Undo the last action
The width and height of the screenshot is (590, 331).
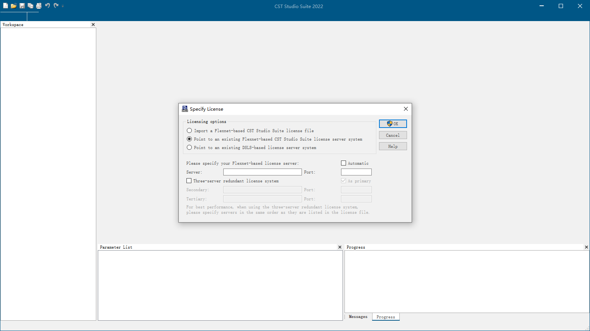coord(48,6)
